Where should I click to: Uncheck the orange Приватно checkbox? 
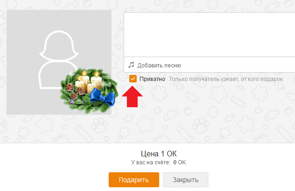tap(133, 79)
